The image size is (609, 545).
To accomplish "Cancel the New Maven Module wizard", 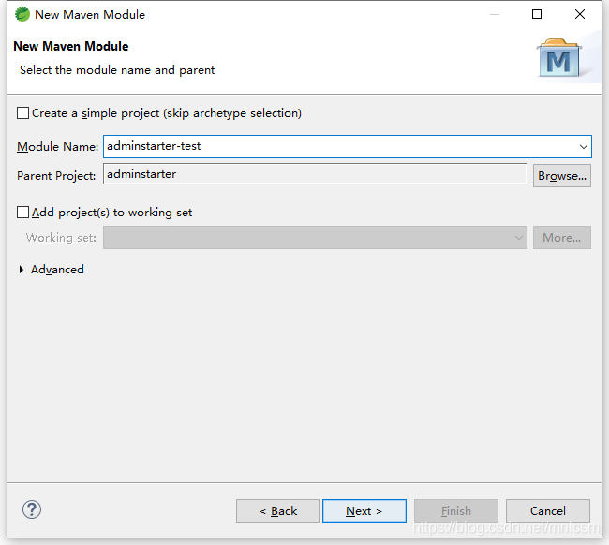I will [548, 511].
